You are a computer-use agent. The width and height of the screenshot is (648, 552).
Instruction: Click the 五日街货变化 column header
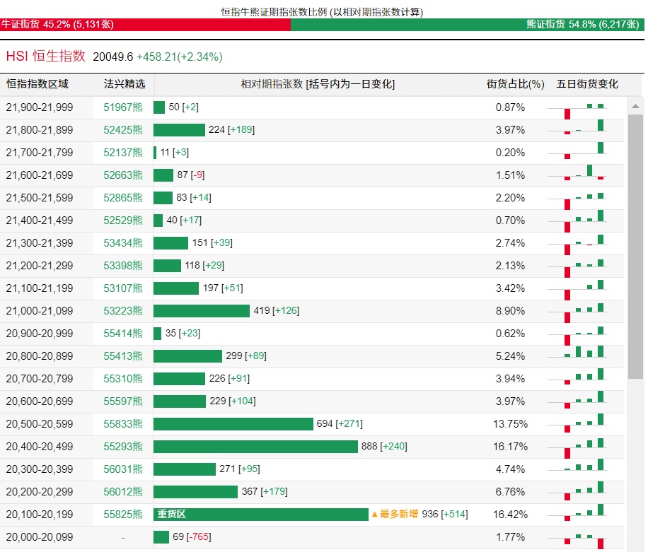tap(587, 84)
